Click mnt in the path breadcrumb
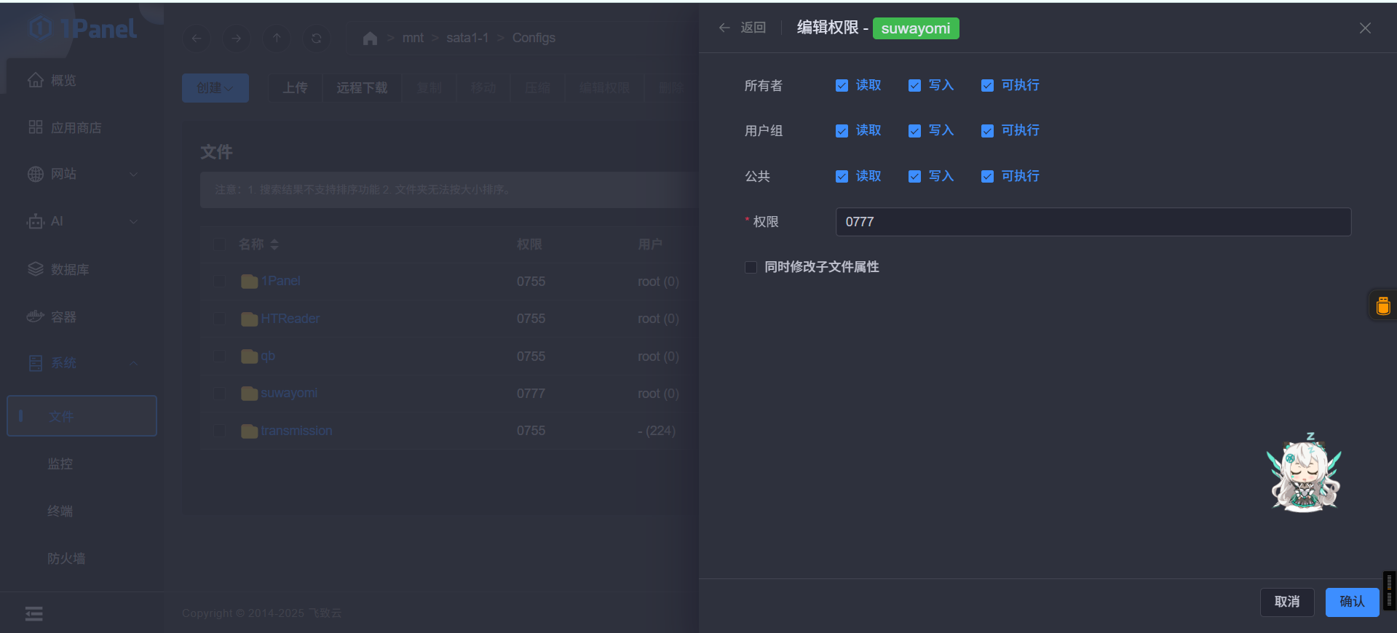 pyautogui.click(x=413, y=38)
